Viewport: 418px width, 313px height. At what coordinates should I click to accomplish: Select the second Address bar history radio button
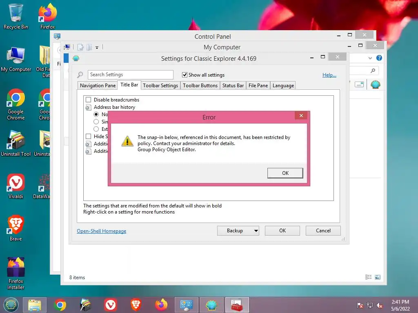tap(96, 121)
